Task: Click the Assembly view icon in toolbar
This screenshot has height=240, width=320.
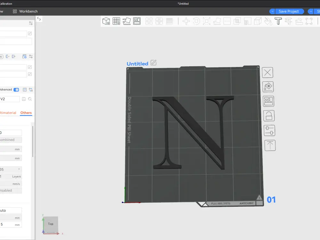Action: coord(309,21)
